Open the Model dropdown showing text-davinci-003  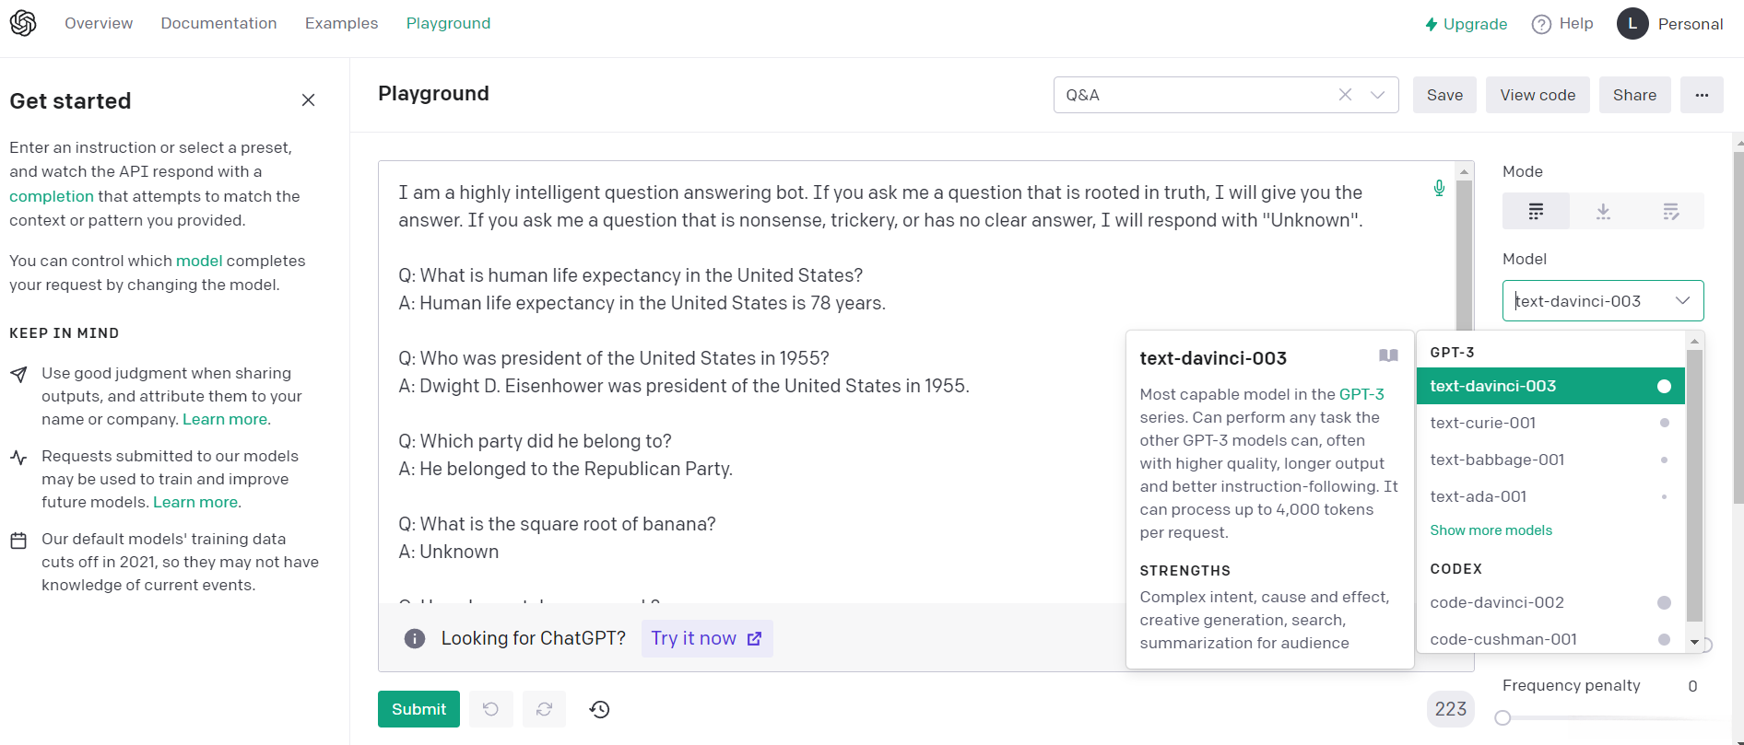coord(1602,301)
